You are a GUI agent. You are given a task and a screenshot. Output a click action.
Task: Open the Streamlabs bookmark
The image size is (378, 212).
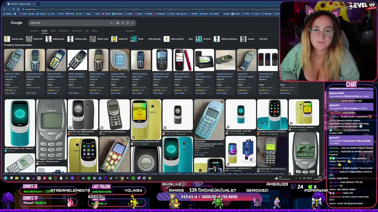point(118,14)
